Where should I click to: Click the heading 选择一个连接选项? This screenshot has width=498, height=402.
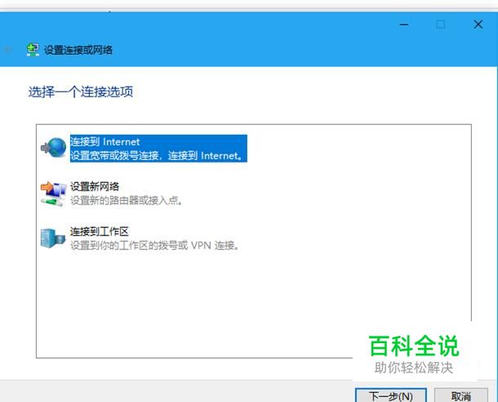pyautogui.click(x=81, y=92)
